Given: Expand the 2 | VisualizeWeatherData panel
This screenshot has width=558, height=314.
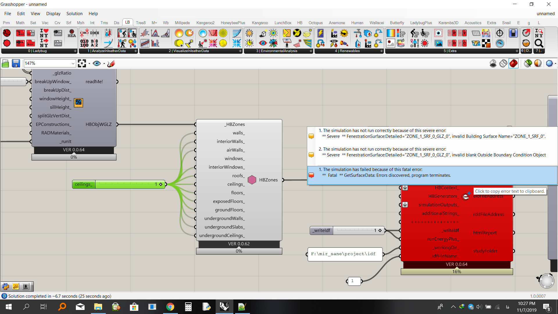Looking at the screenshot, I should pos(240,51).
